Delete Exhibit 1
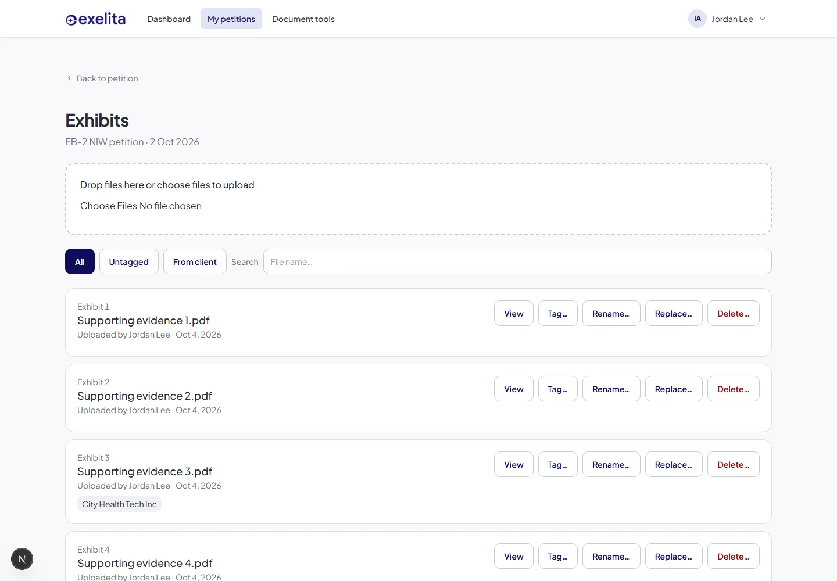The height and width of the screenshot is (581, 837). point(734,313)
